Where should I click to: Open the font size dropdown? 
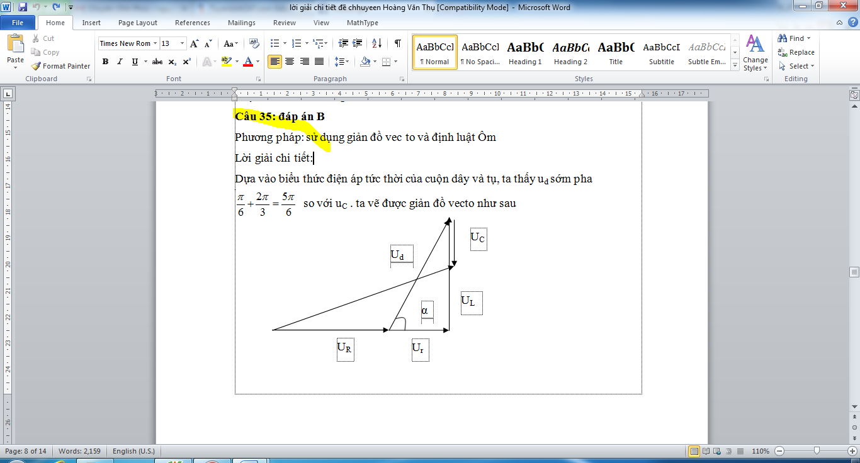183,43
